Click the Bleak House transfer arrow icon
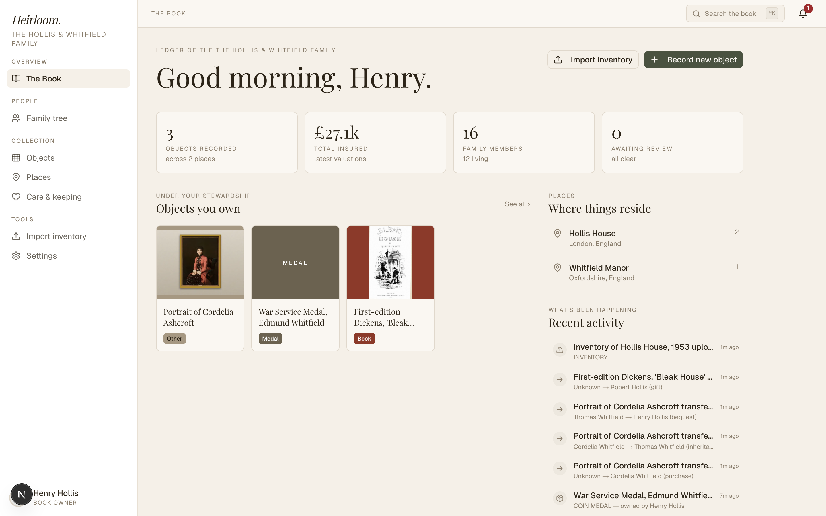826x516 pixels. click(x=560, y=380)
